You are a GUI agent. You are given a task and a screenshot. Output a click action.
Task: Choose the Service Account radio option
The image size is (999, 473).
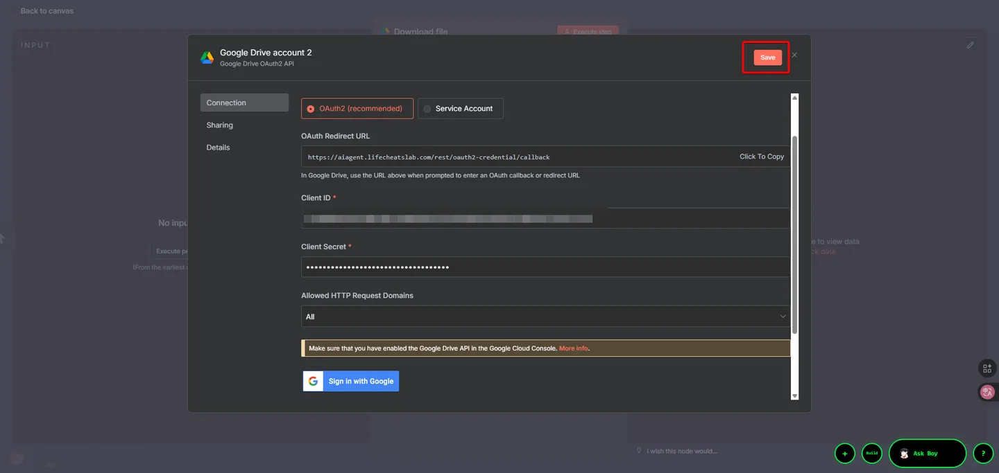[461, 109]
